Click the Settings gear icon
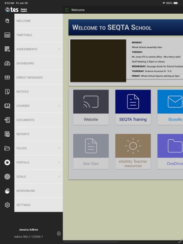The image size is (183, 244). coord(7,205)
